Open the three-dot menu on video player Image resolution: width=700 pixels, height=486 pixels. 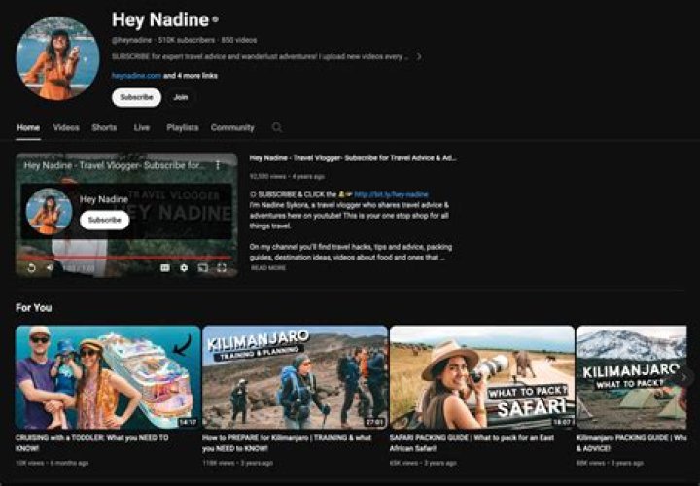(x=217, y=166)
